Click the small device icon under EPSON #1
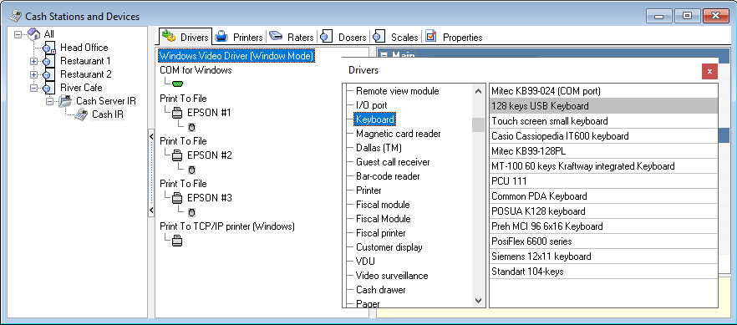 (x=191, y=127)
